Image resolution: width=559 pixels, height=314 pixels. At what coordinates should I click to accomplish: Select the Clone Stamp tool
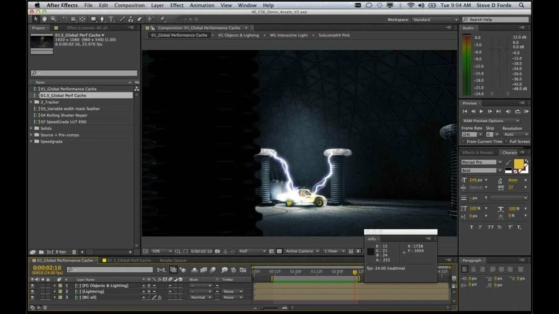pos(131,19)
